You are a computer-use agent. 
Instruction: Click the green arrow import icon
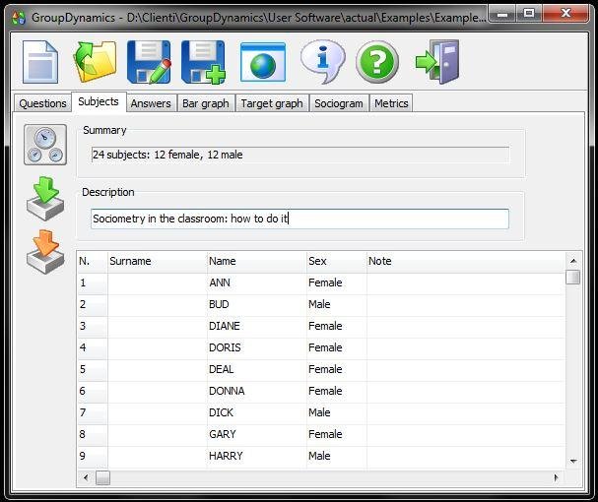tap(45, 199)
